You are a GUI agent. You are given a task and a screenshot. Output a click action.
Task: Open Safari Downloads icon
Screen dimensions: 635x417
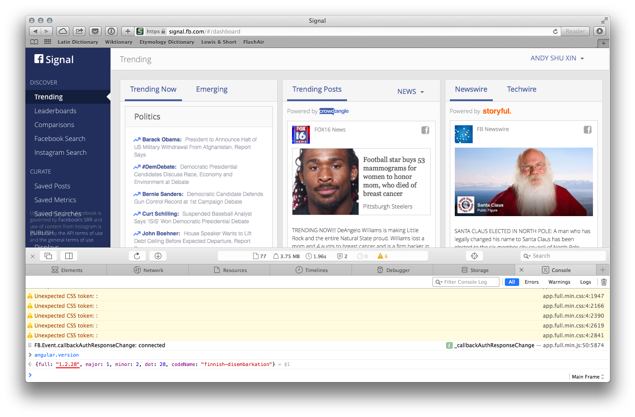(x=600, y=31)
